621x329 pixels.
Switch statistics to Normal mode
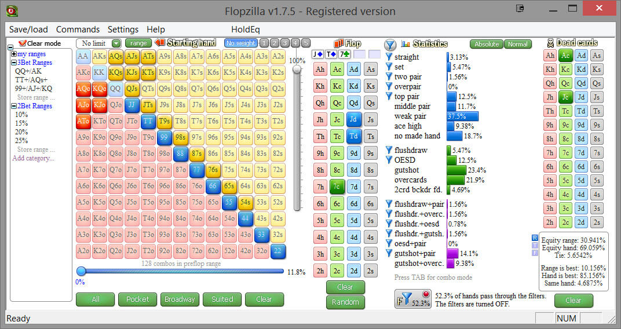518,44
